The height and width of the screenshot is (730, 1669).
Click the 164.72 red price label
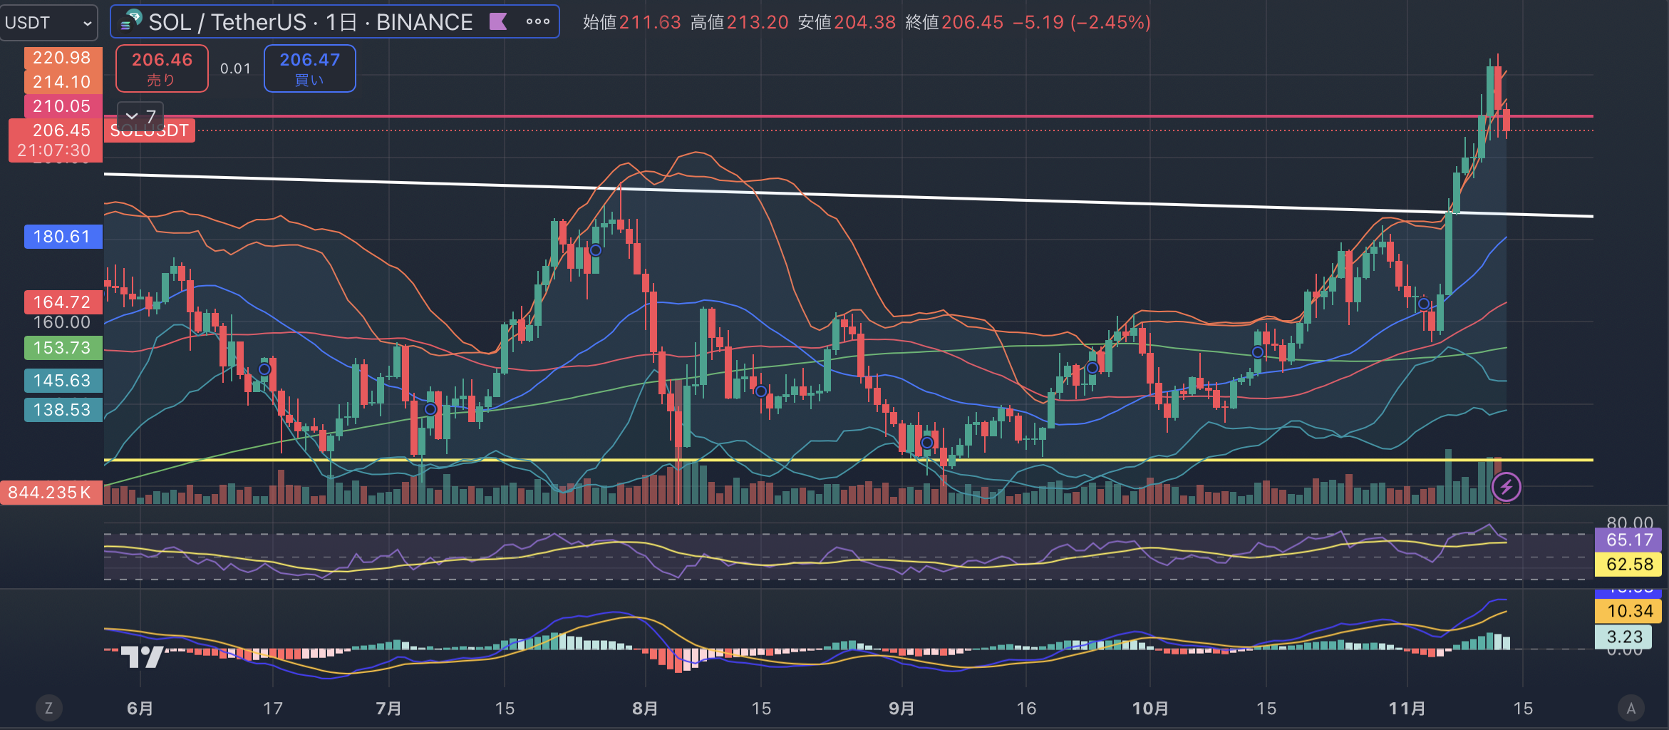tap(63, 302)
